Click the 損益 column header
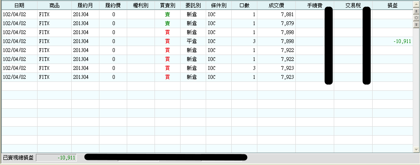The width and height of the screenshot is (420, 165). [392, 6]
